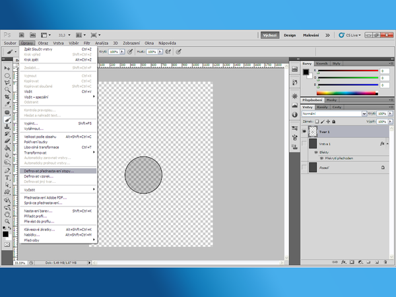Select the Pen tool
Screen dimensions: 396x297
7,169
